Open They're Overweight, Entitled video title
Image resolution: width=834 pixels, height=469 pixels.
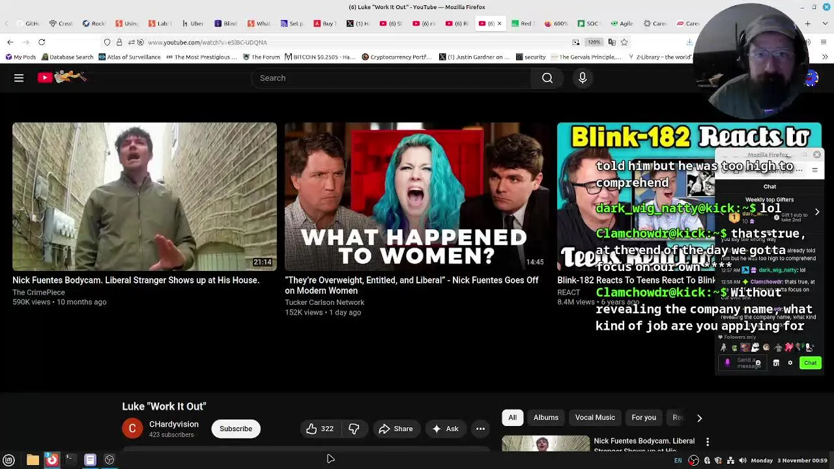(x=412, y=285)
